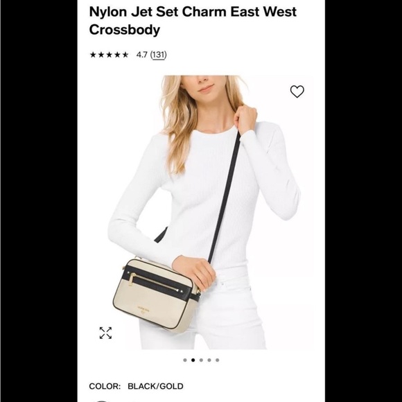Click the five-star rating icons

pos(109,55)
